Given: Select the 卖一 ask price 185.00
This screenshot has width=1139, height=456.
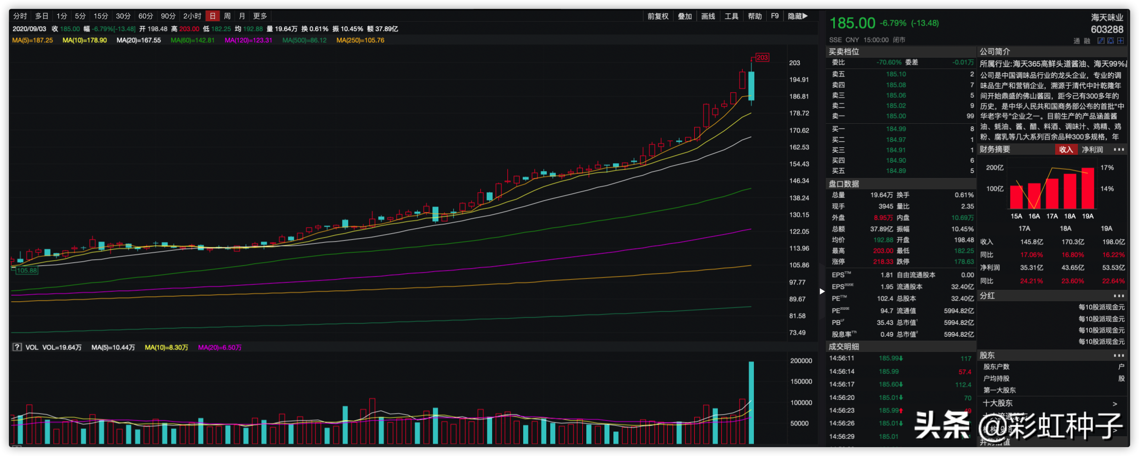Looking at the screenshot, I should (896, 116).
